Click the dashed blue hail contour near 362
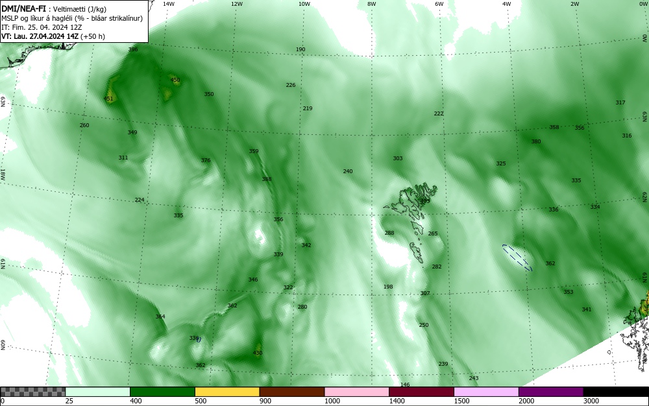This screenshot has width=649, height=406. tap(517, 257)
